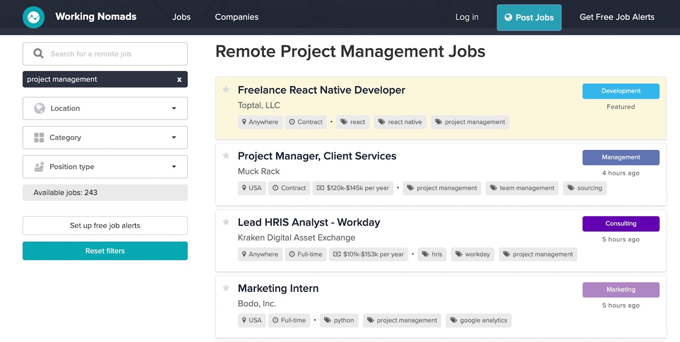This screenshot has width=680, height=342.
Task: Open the Marketing Intern job title
Action: pos(278,288)
